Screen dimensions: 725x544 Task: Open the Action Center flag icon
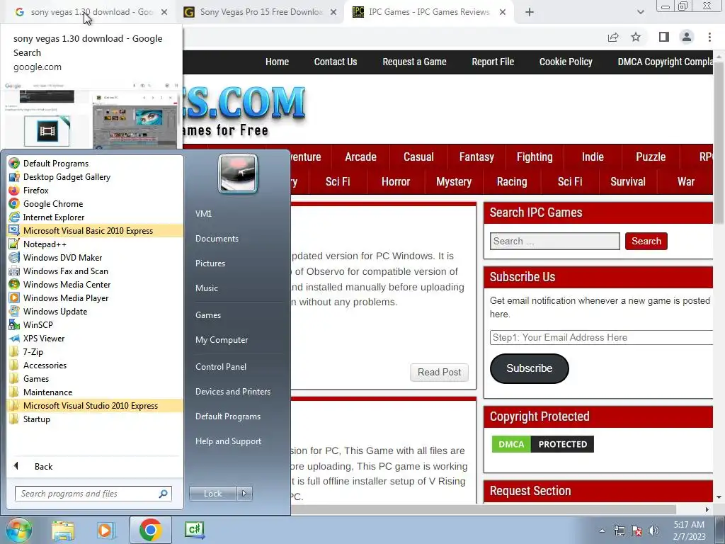636,531
